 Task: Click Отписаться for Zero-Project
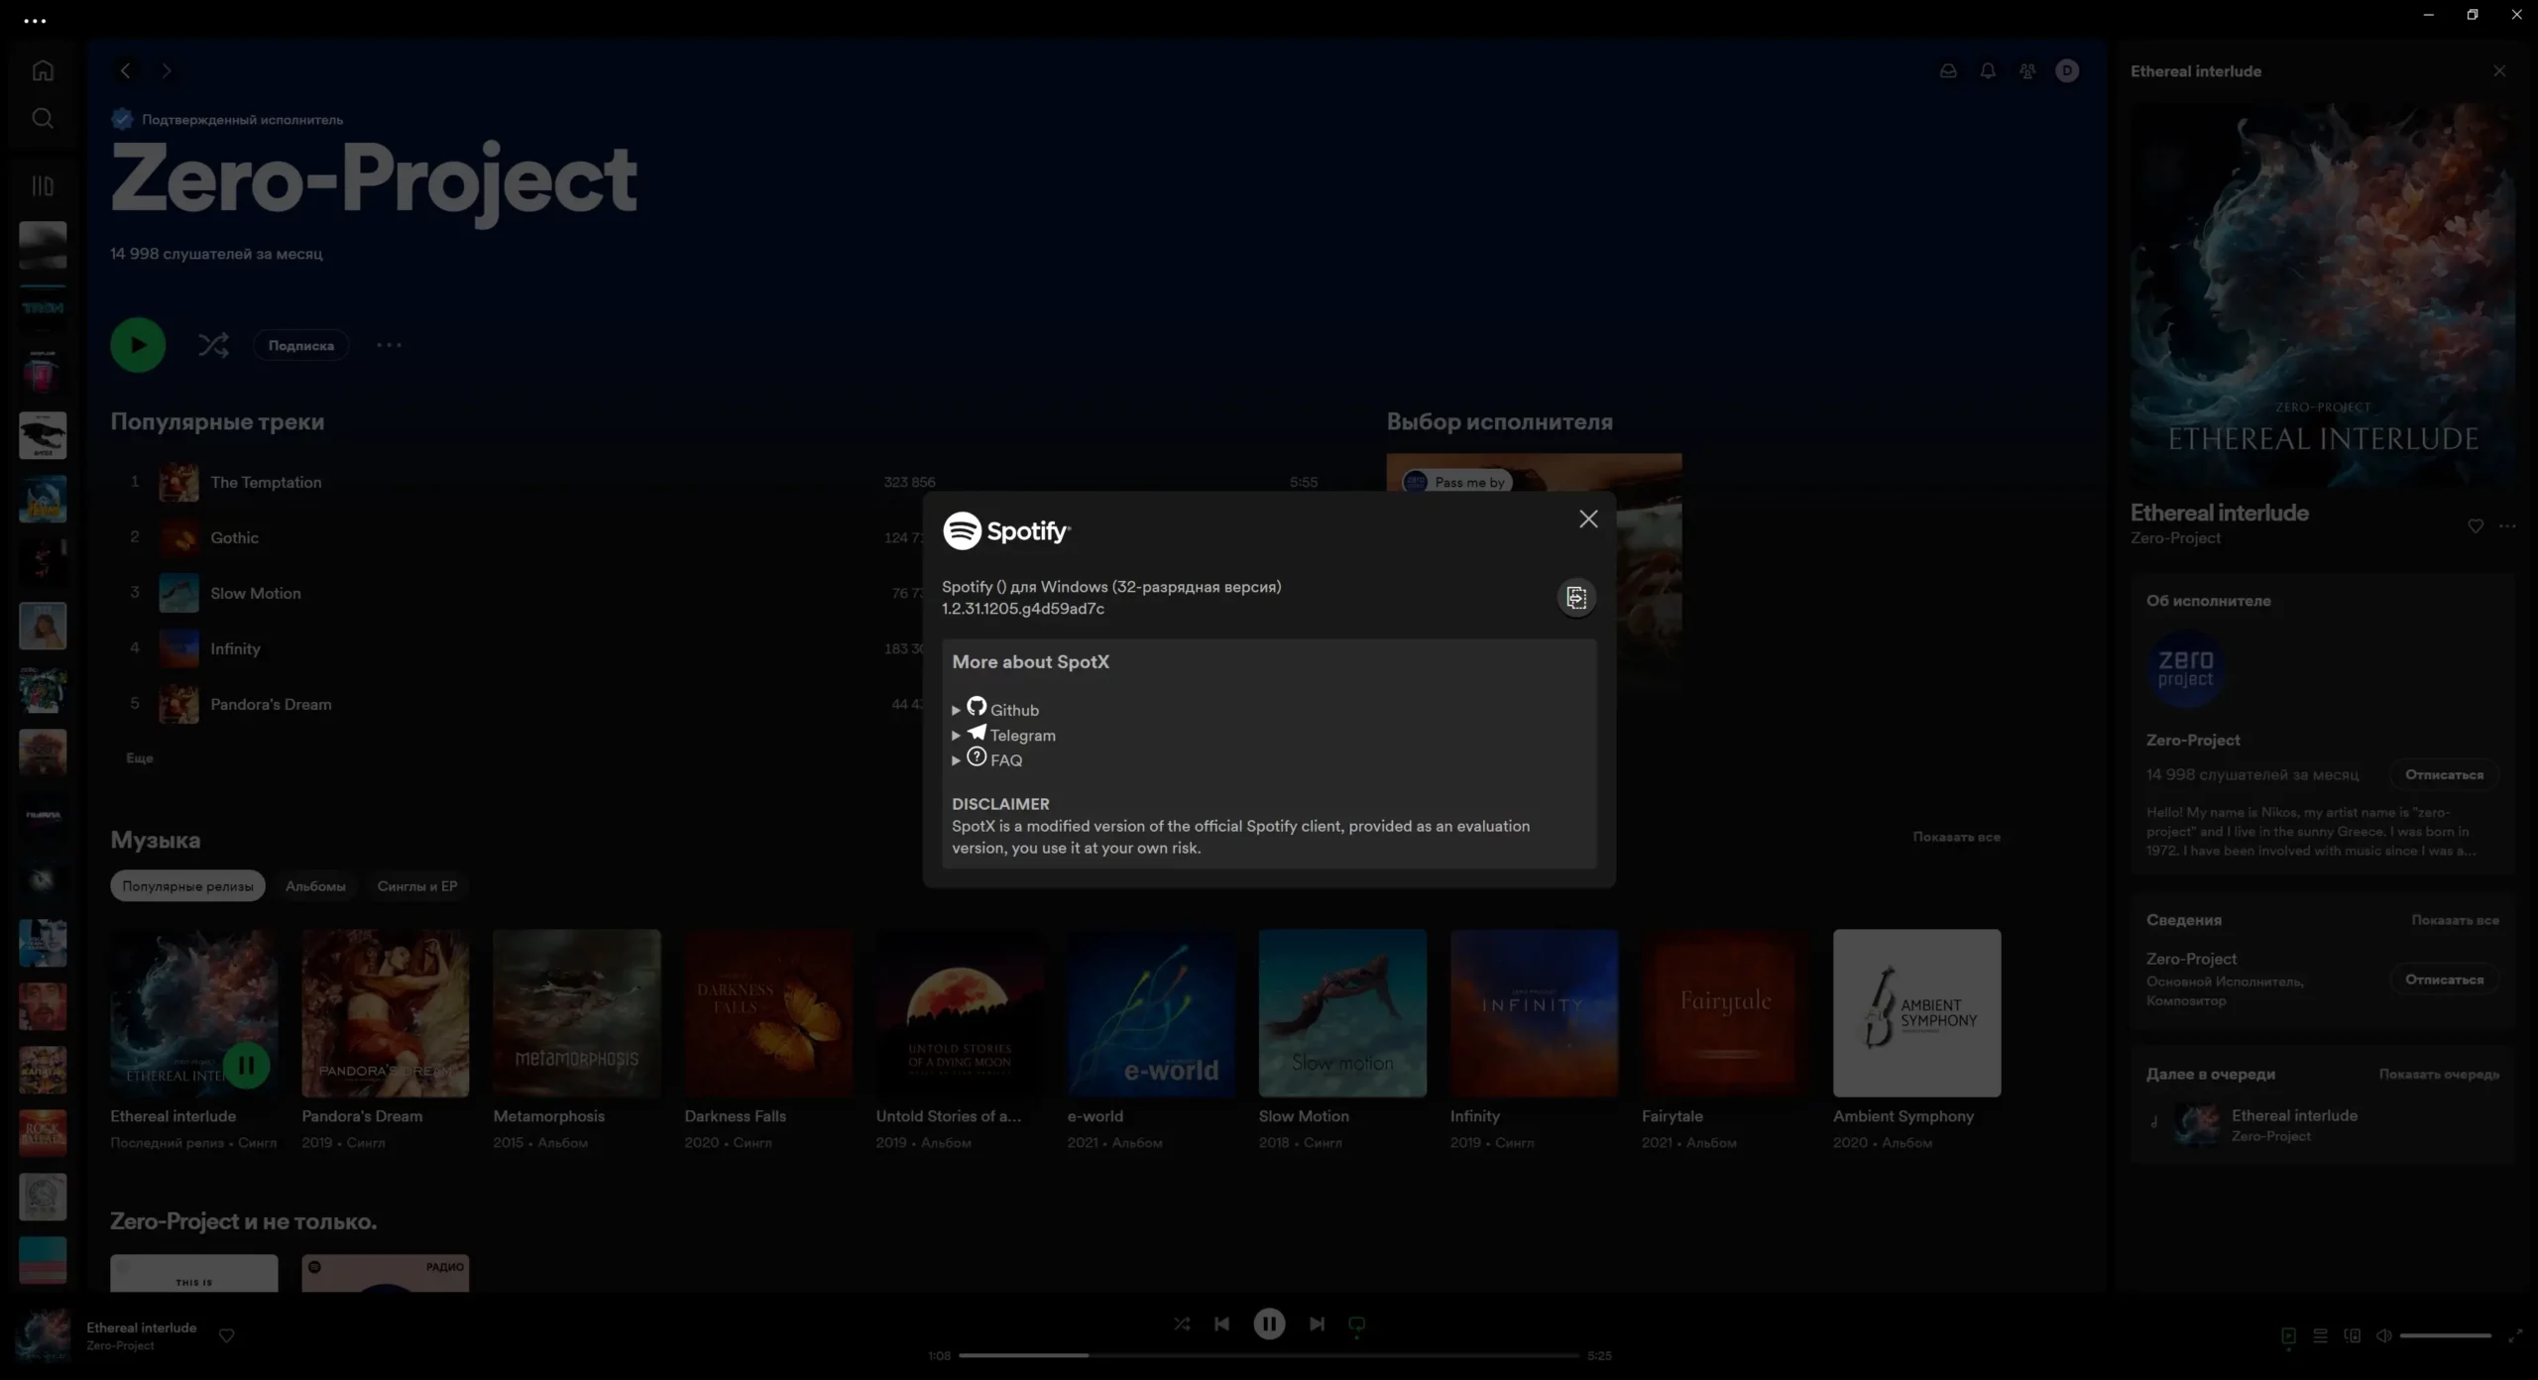coord(2444,774)
